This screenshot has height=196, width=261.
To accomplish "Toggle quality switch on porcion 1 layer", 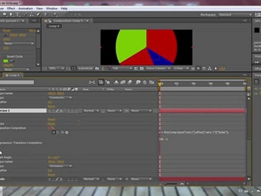I will 57,111.
